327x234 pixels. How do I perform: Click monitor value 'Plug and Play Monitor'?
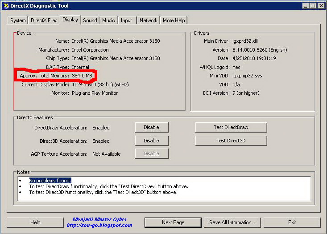95,93
